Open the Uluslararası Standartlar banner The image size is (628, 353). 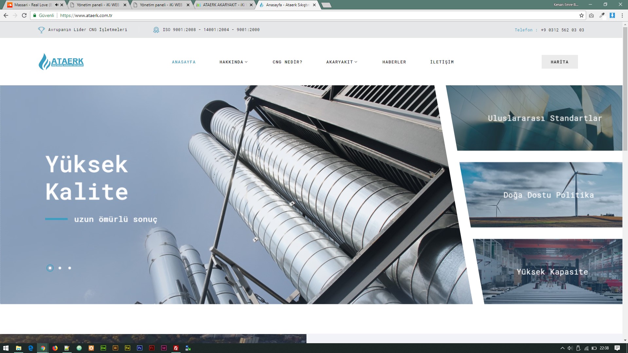536,118
